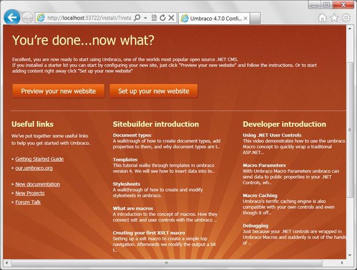Screen dimensions: 357x270
Task: Click the IE page icon in address bar
Action: click(41, 18)
